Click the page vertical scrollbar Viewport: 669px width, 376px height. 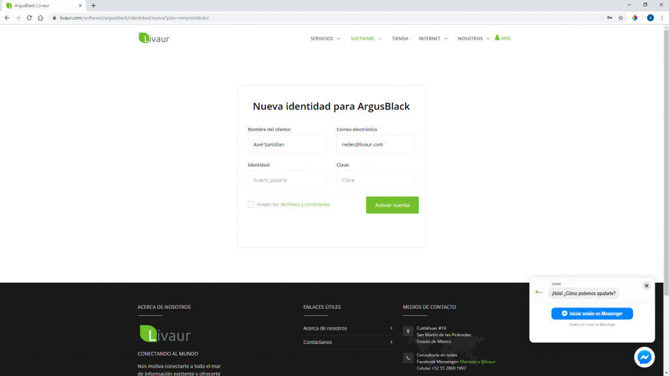pyautogui.click(x=666, y=162)
